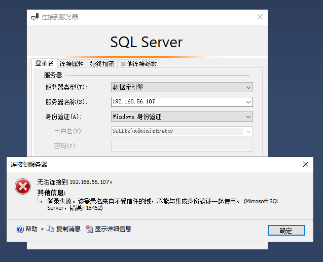Switch to the 连接属性 tab
This screenshot has height=262, width=323.
coord(71,63)
